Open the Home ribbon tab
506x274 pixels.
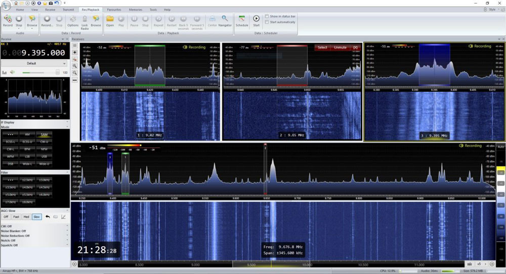click(x=20, y=10)
